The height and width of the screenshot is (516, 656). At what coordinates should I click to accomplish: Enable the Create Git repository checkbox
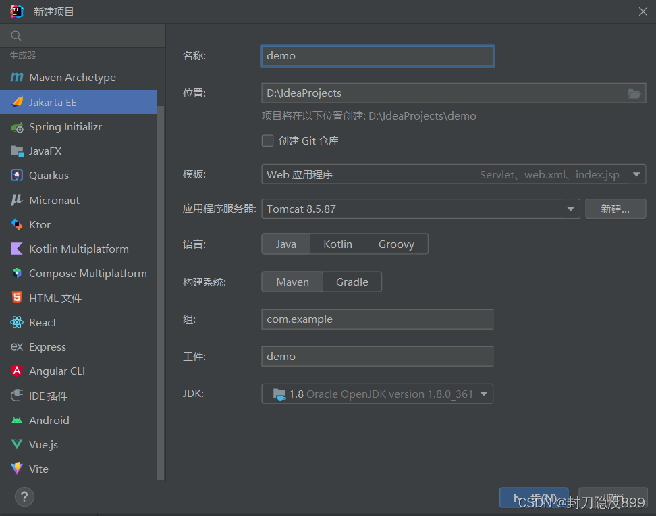click(x=267, y=140)
